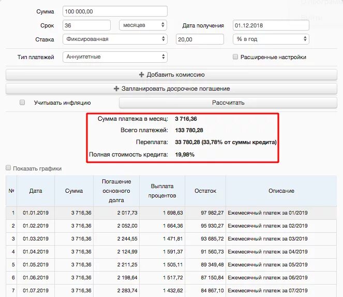The width and height of the screenshot is (343, 297).
Task: Open the rate period dropdown % в год
Action: (x=271, y=39)
